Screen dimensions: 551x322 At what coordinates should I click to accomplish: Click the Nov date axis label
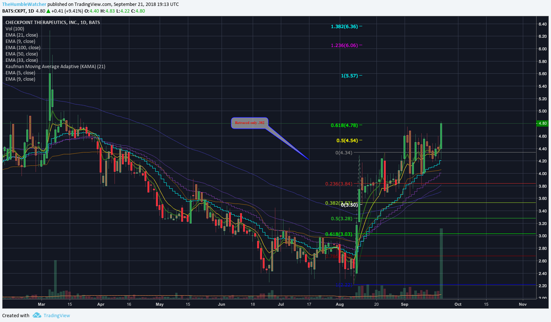pos(523,305)
